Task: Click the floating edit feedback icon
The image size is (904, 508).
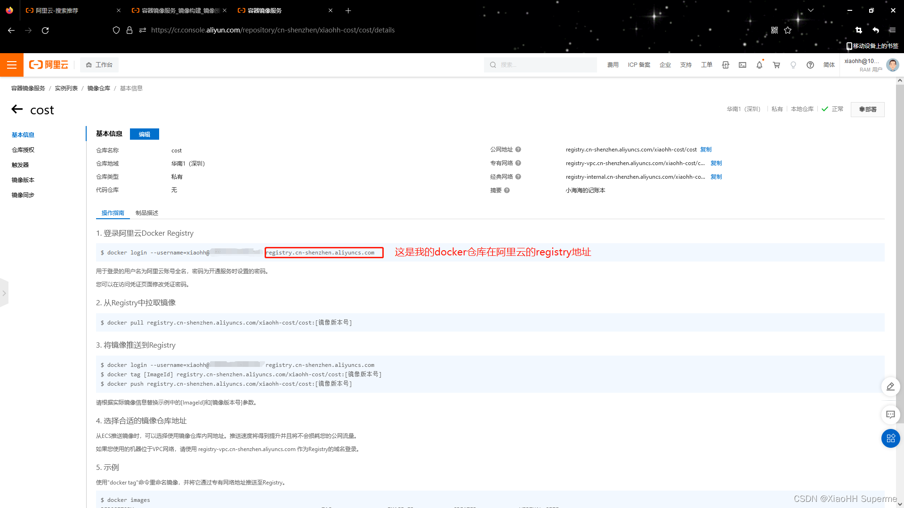Action: pos(890,387)
